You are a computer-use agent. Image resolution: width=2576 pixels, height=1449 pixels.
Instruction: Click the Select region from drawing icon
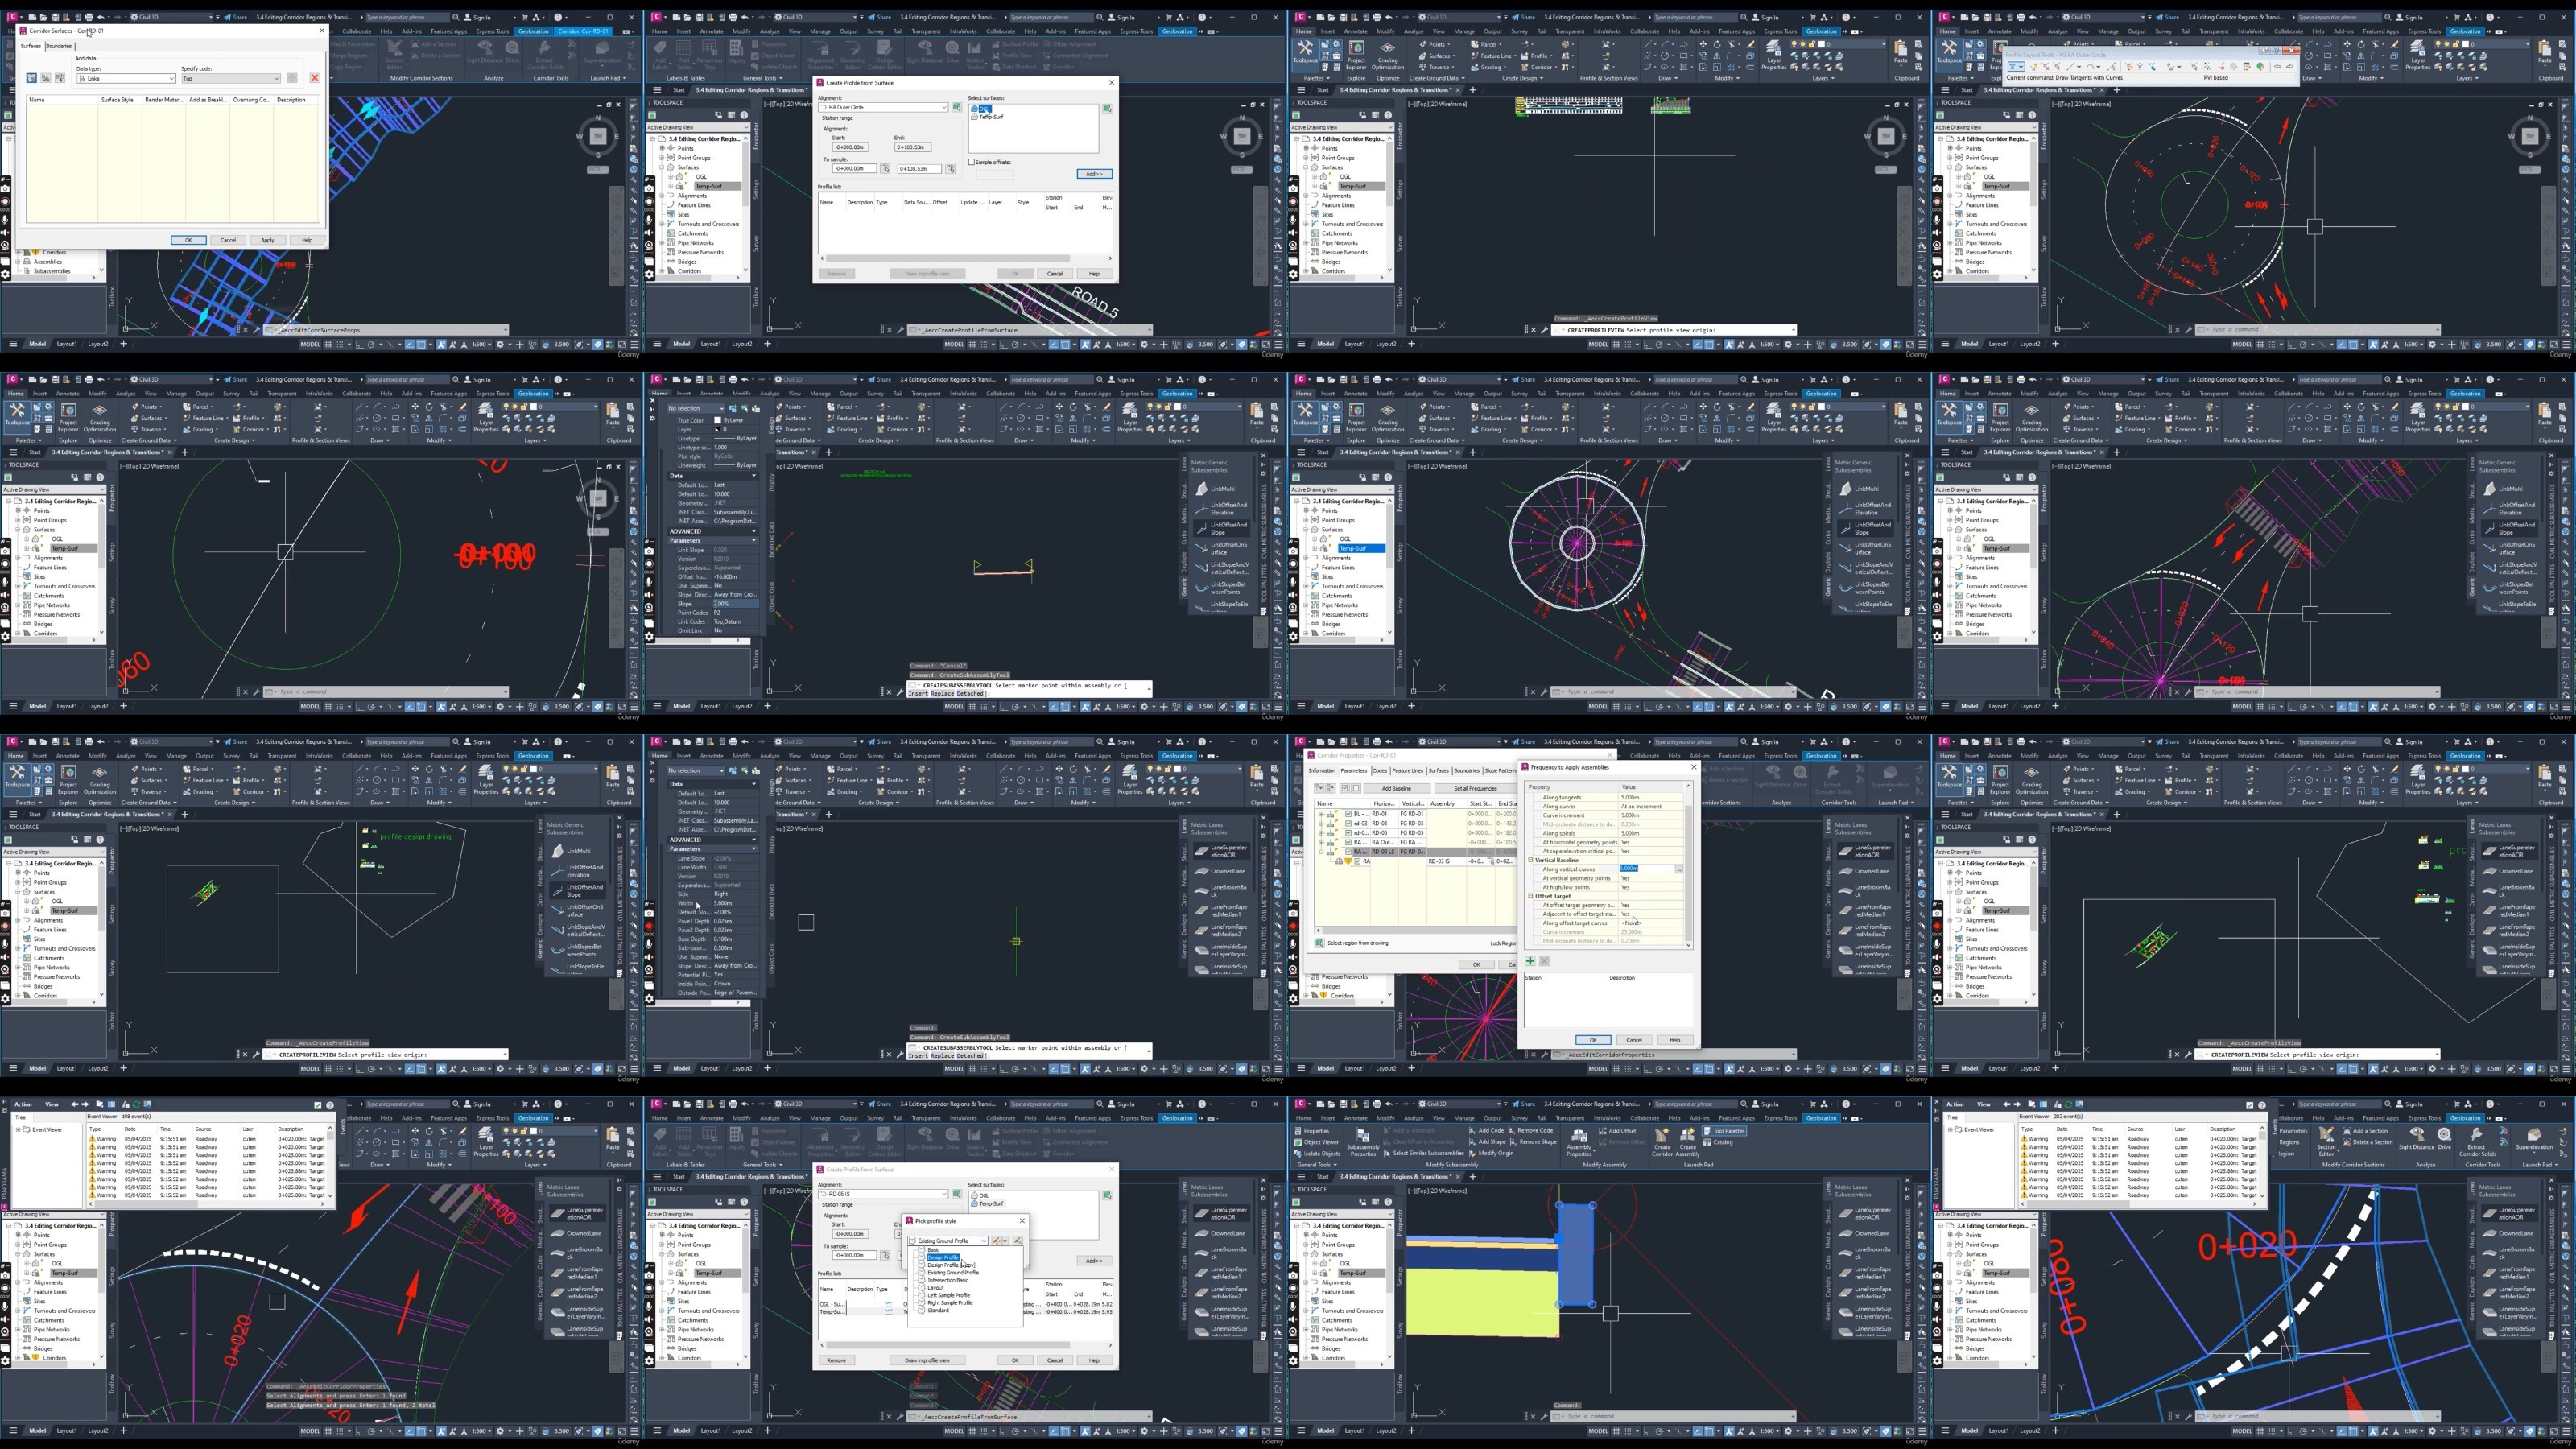(x=1320, y=943)
